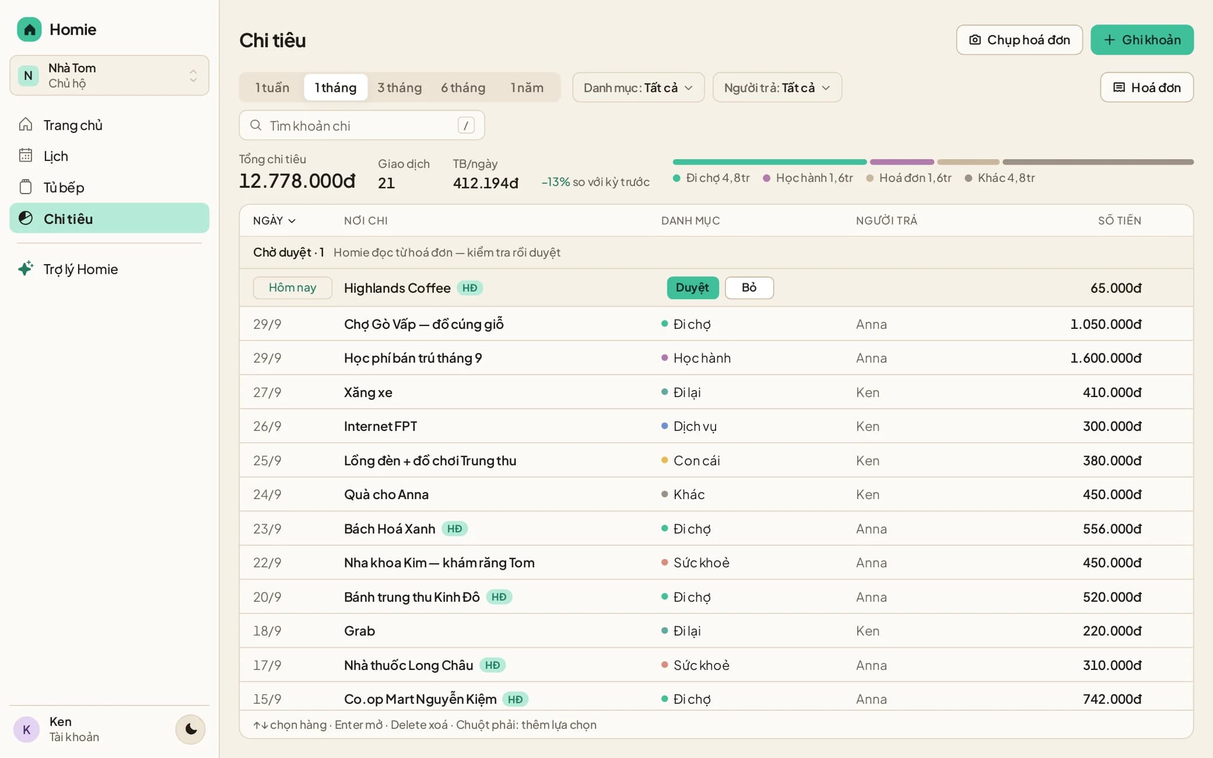Image resolution: width=1213 pixels, height=758 pixels.
Task: Select the Chi tiêu pie chart icon
Action: (26, 219)
